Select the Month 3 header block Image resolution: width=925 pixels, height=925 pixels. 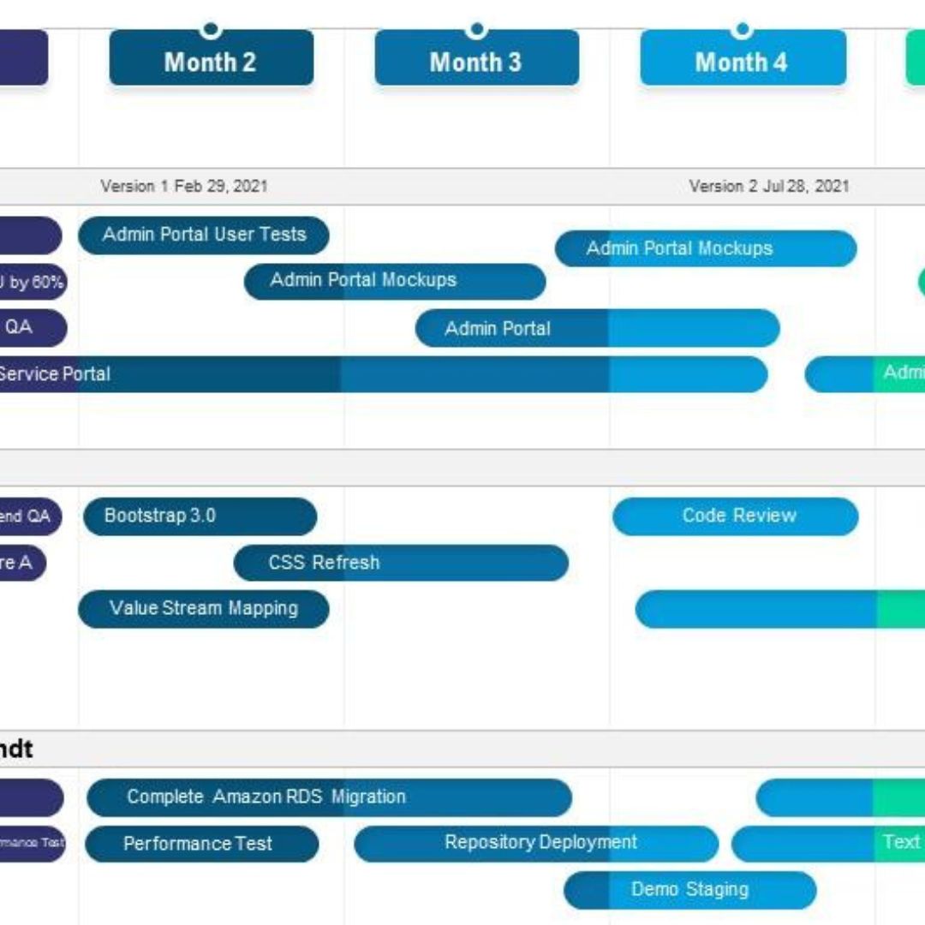(x=476, y=62)
